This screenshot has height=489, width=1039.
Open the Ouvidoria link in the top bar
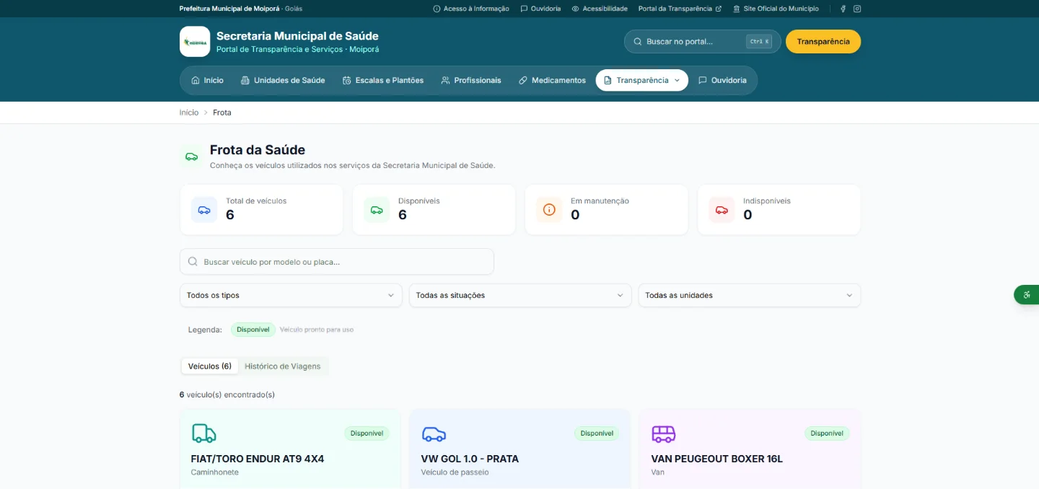pyautogui.click(x=540, y=9)
